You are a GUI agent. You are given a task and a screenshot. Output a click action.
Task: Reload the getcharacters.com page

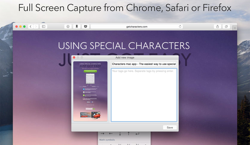(x=180, y=26)
